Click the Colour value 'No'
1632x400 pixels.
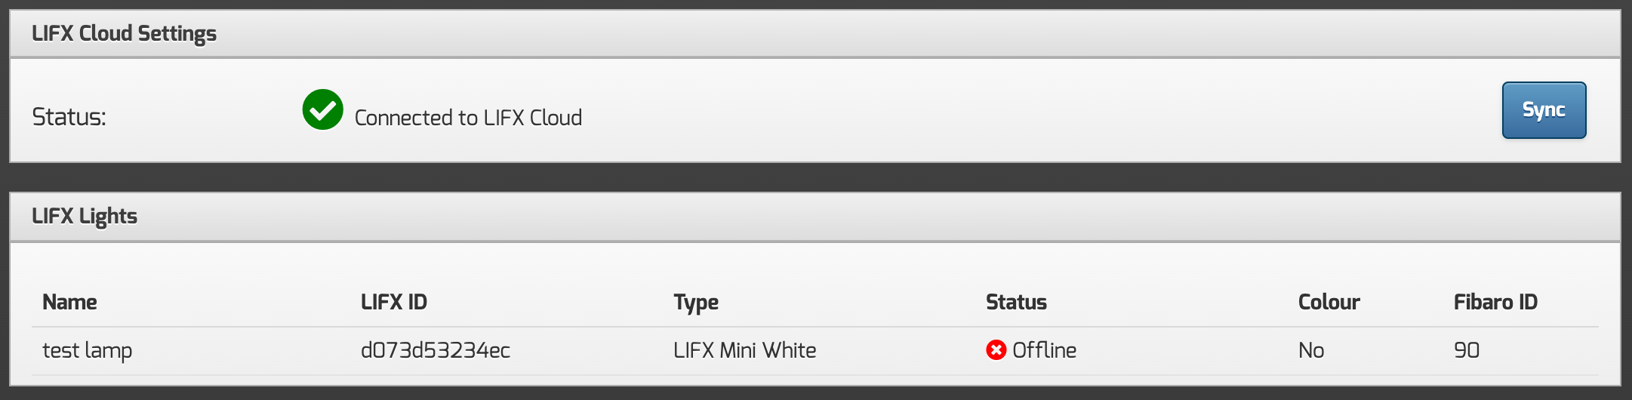tap(1311, 350)
